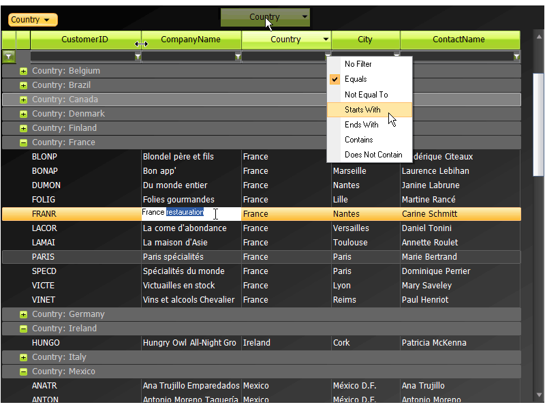Expand the Italy country group
The height and width of the screenshot is (409, 545).
tap(23, 357)
